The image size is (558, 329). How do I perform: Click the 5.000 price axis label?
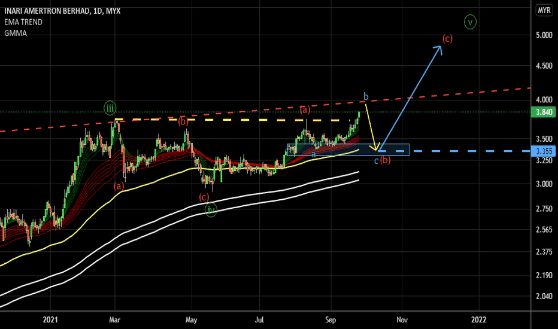pos(544,35)
